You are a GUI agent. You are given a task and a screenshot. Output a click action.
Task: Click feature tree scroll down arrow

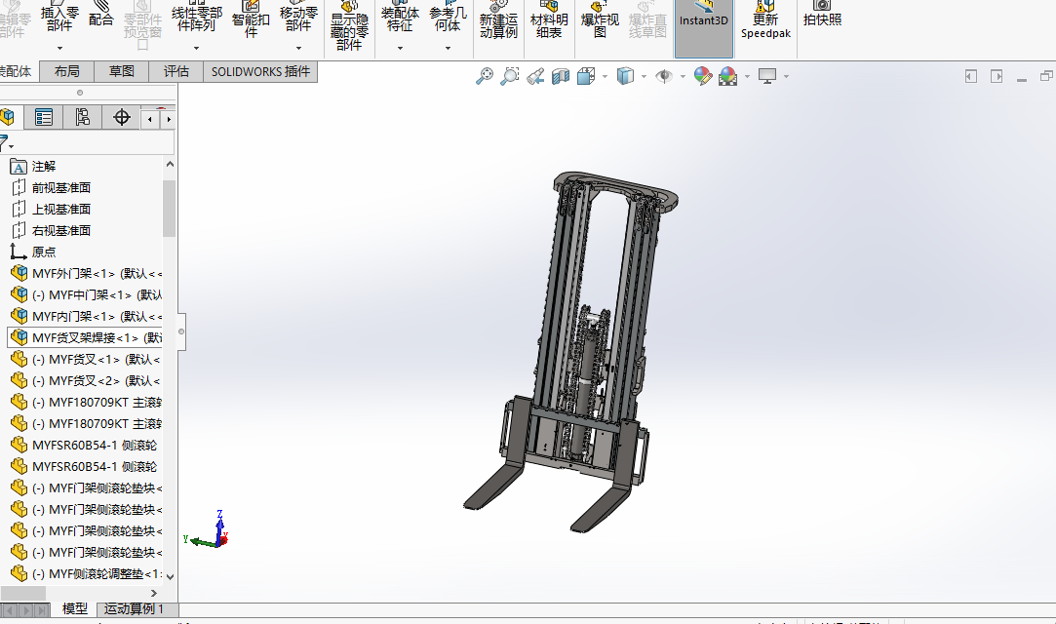(170, 577)
